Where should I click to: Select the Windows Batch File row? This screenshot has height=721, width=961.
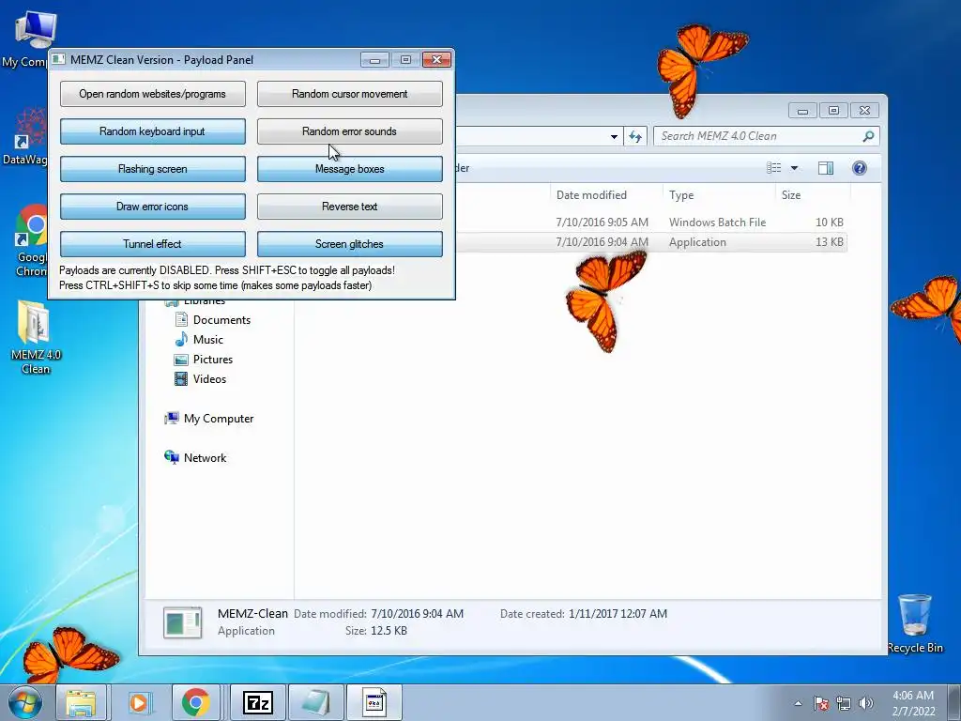coord(653,222)
